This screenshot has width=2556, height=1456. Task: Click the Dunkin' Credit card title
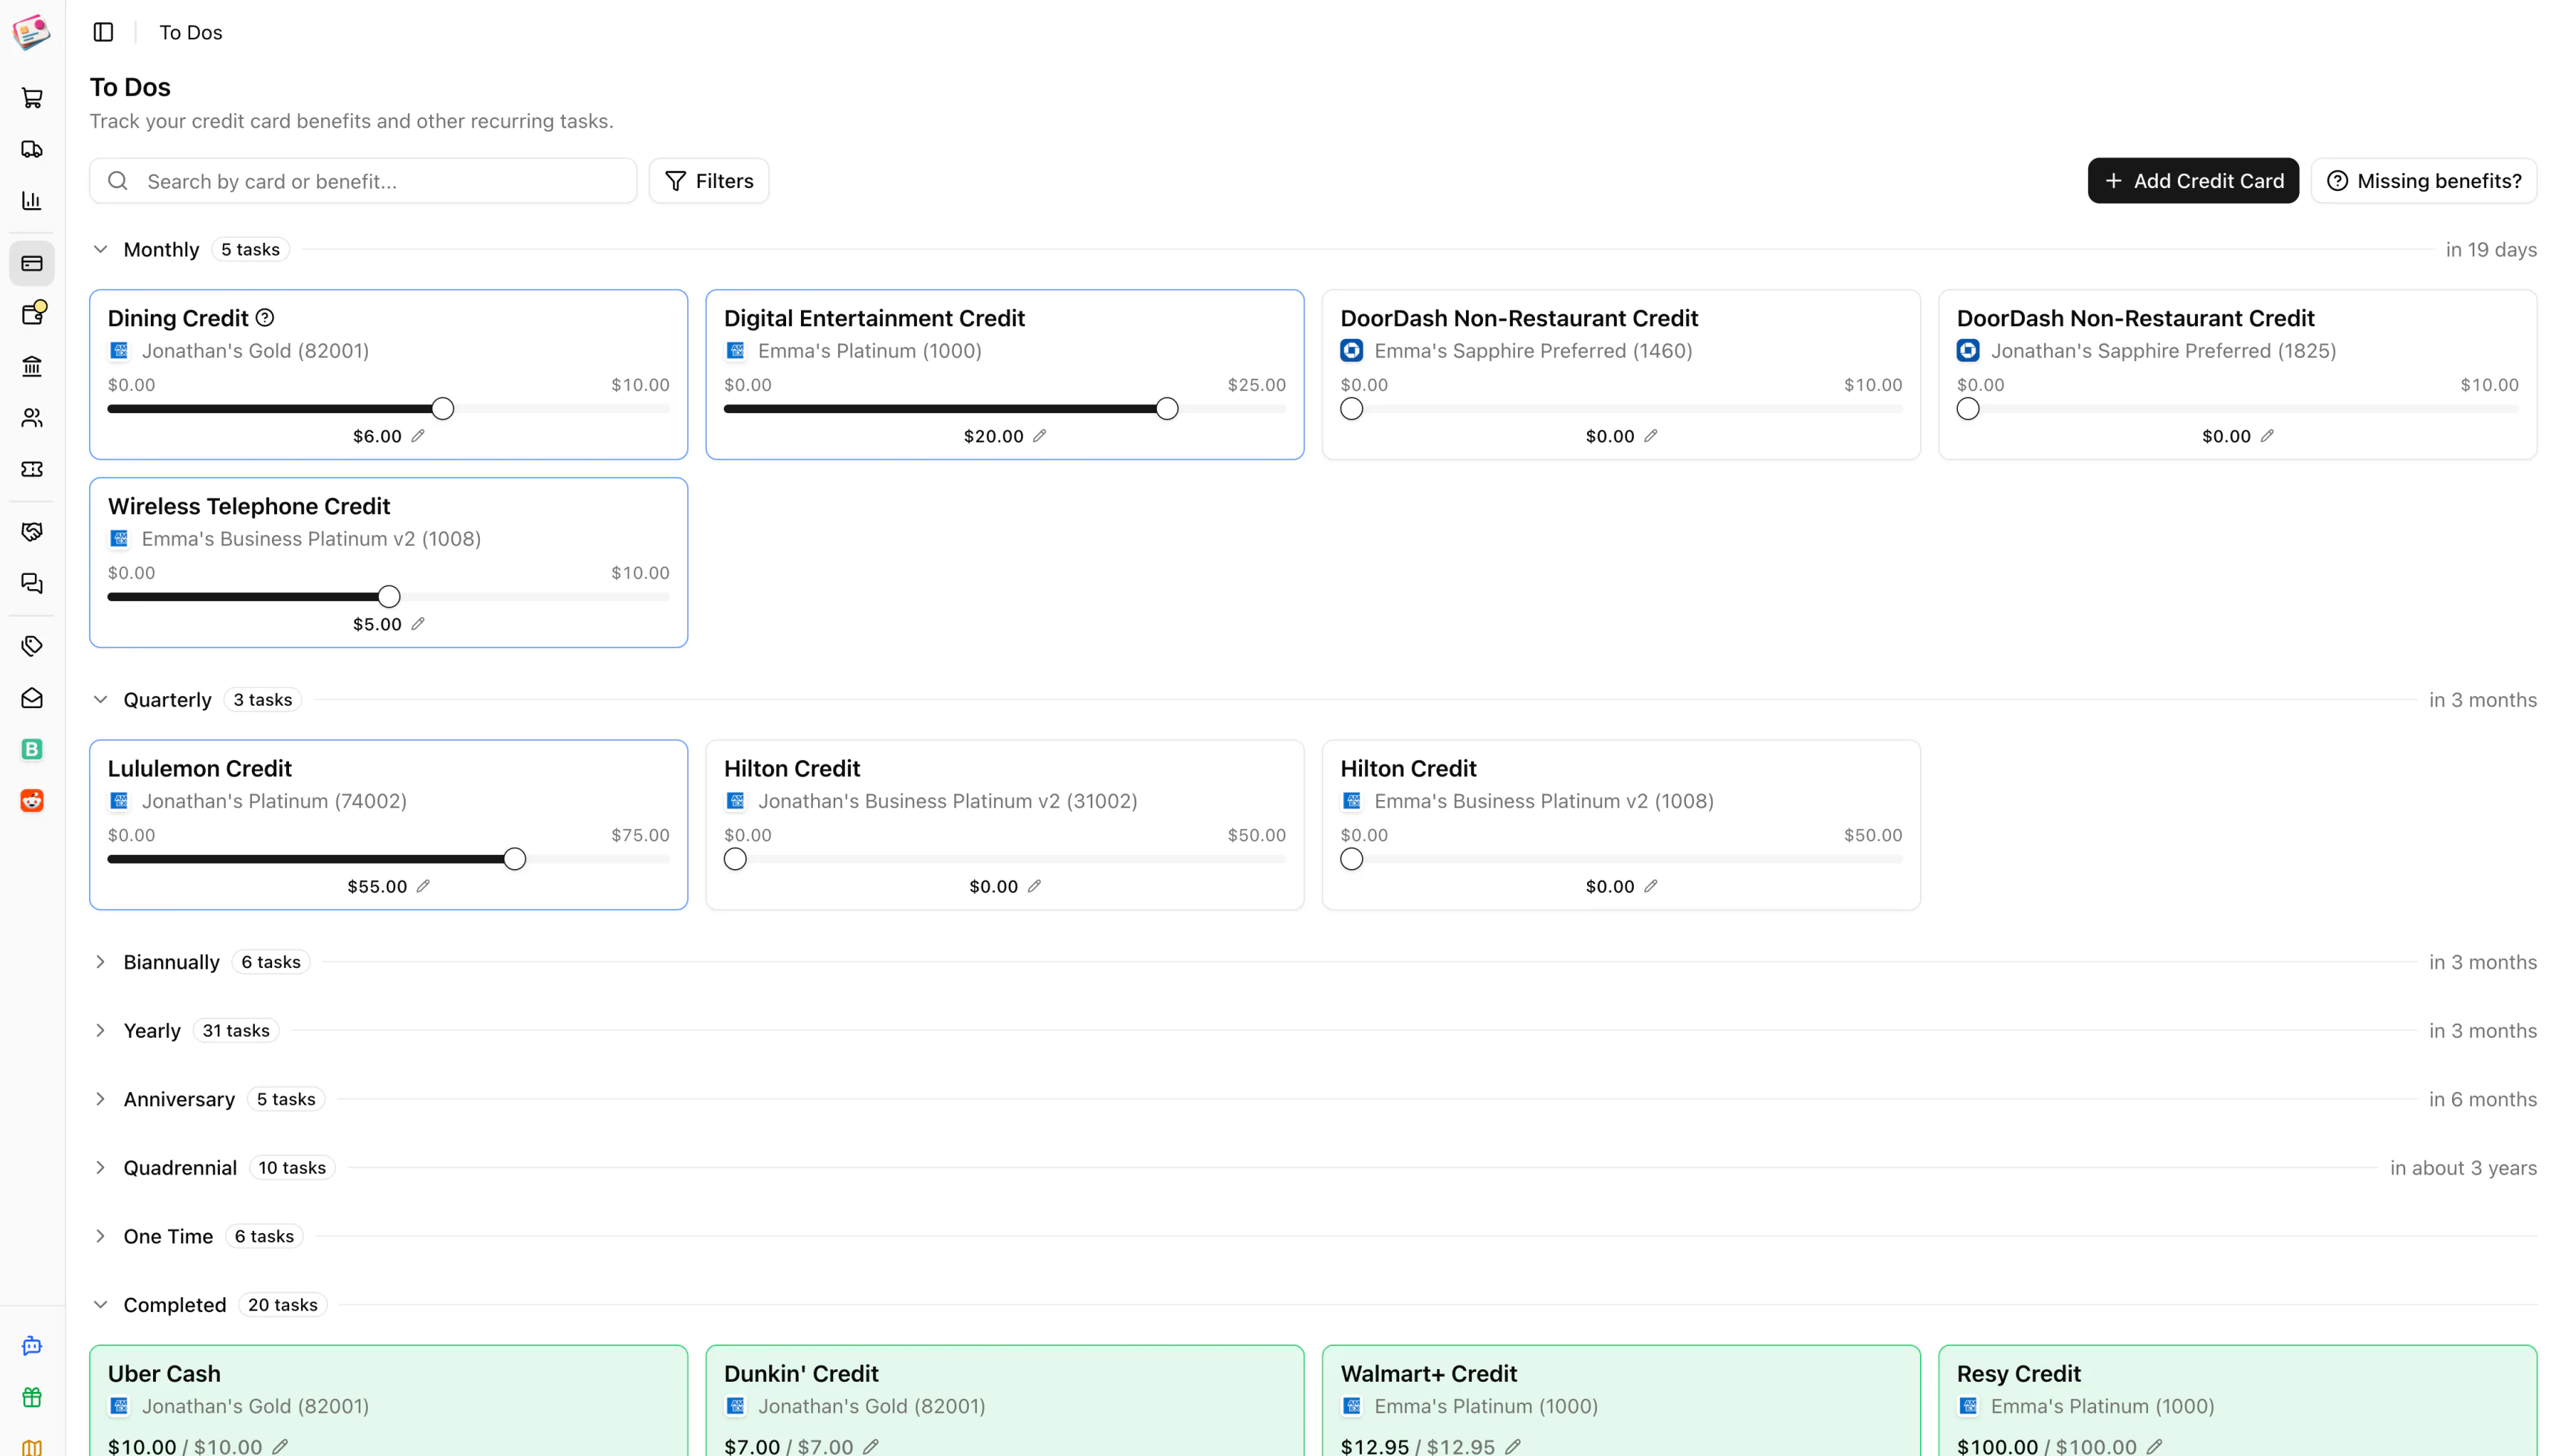tap(801, 1373)
